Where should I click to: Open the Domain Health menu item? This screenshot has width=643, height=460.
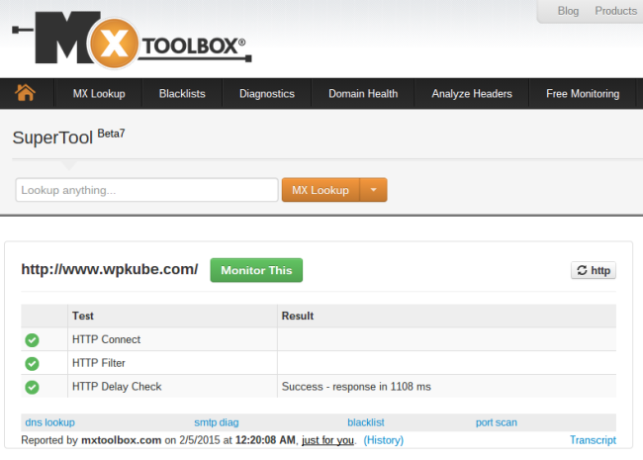(363, 93)
